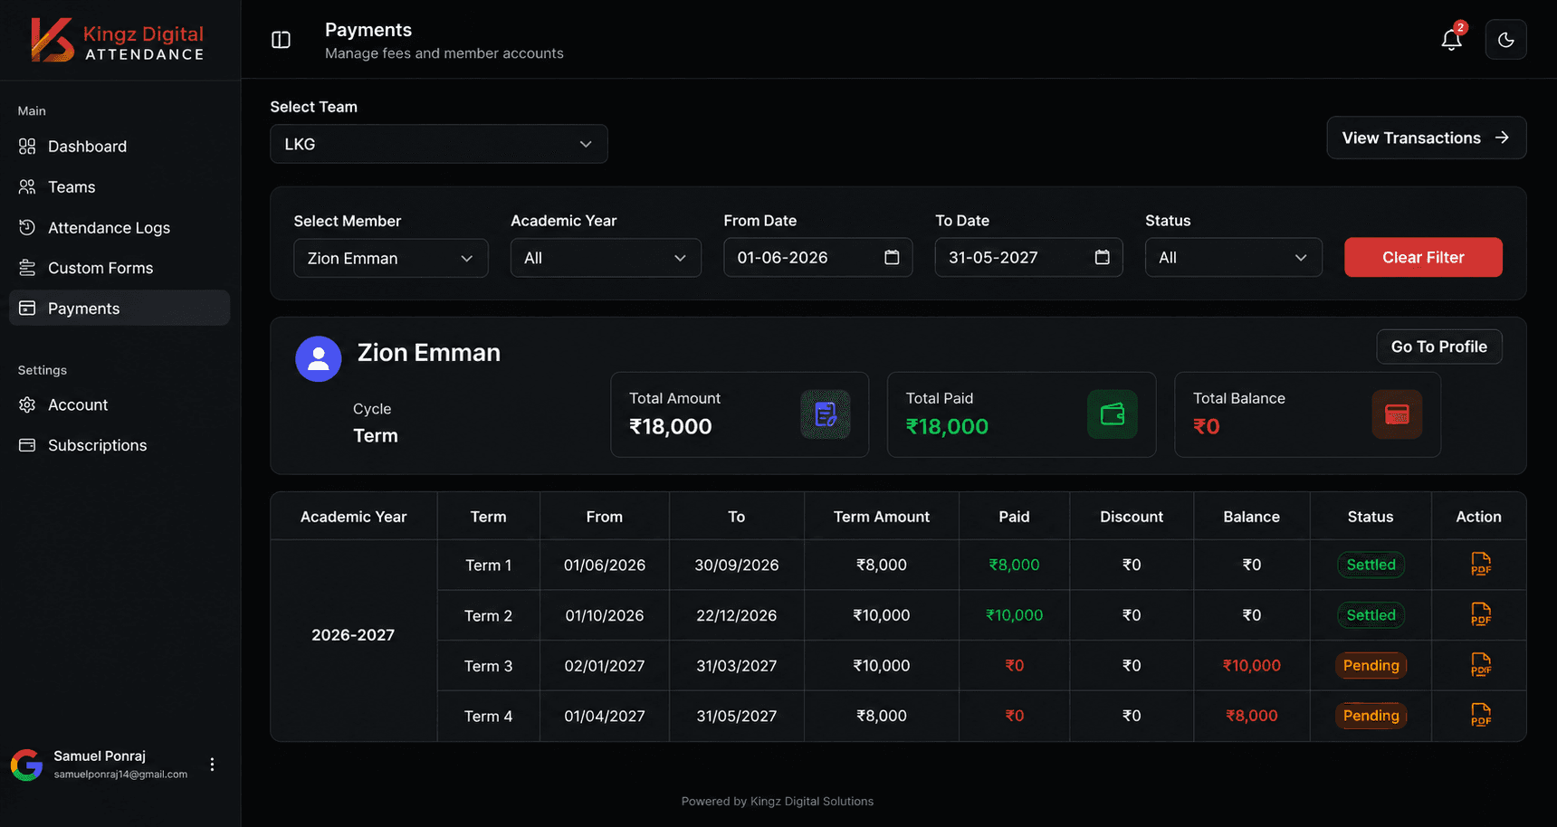Click the arrow icon in View Transactions

1502,138
